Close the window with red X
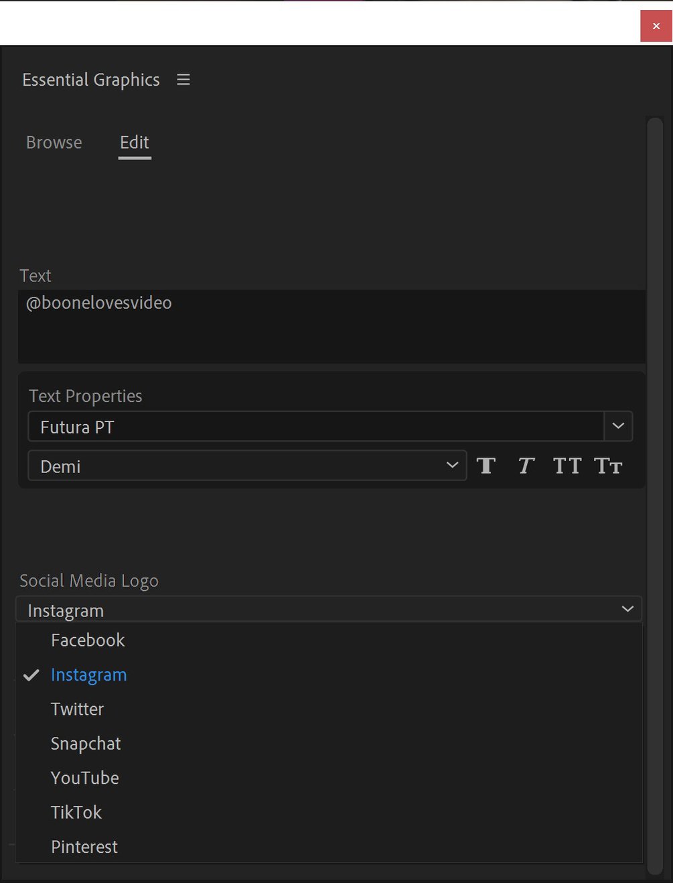The image size is (673, 883). point(656,26)
